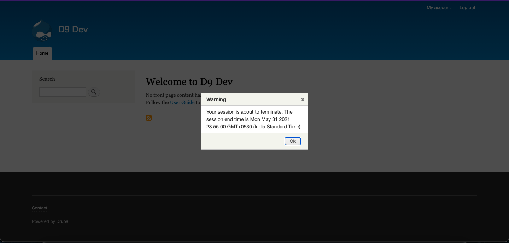The height and width of the screenshot is (243, 509).
Task: Click the magnifier search submit icon
Action: (x=94, y=92)
